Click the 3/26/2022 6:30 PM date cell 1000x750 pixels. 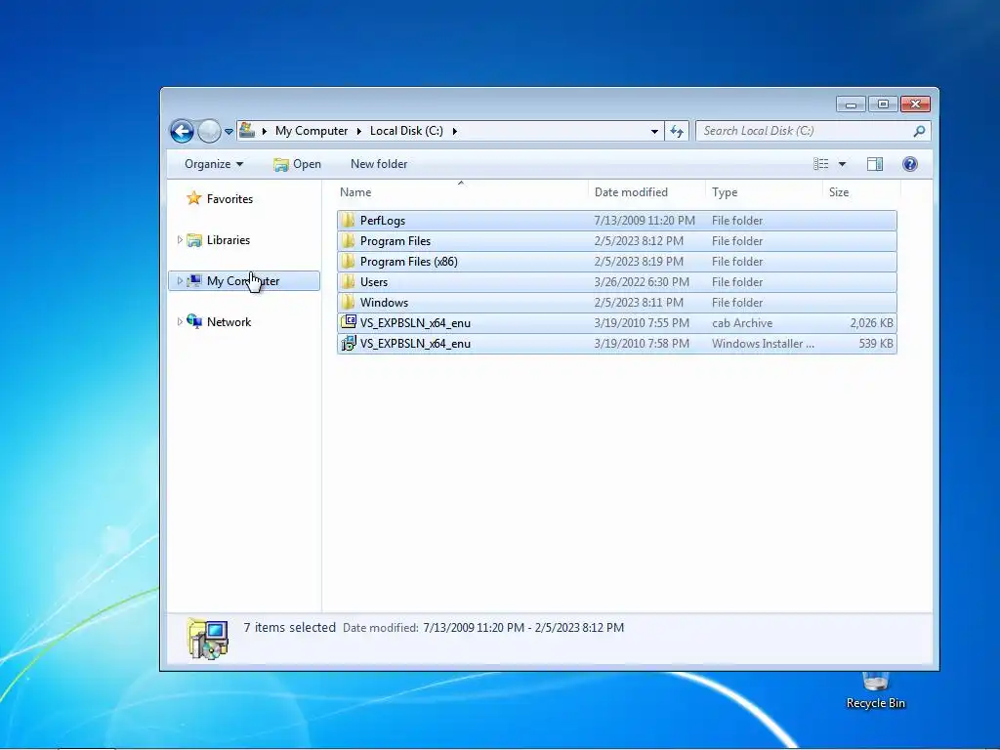pyautogui.click(x=642, y=282)
